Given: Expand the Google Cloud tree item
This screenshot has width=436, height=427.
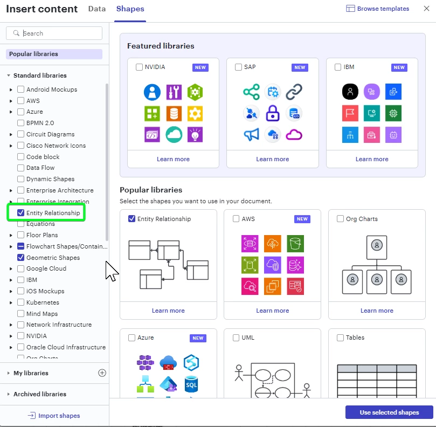Looking at the screenshot, I should 11,268.
